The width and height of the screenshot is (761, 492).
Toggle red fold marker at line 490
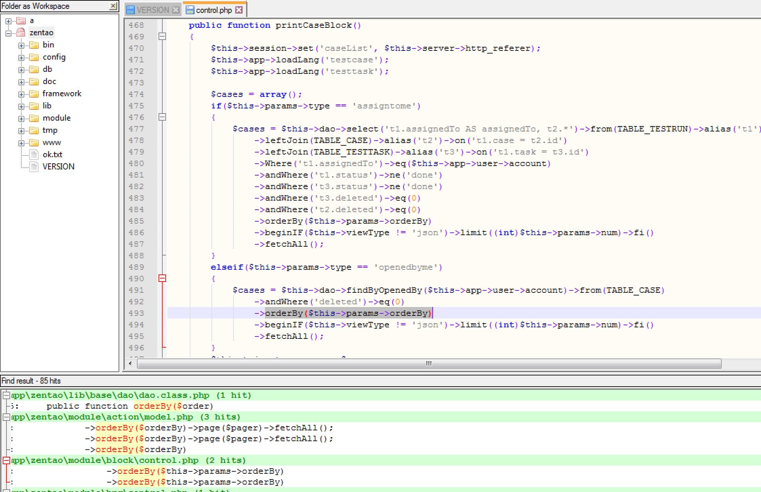tap(162, 278)
